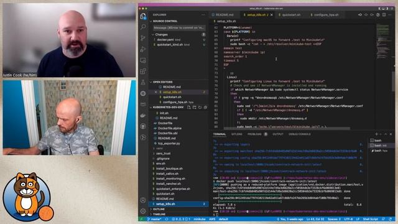
Task: Open Source Control view in activity bar
Action: point(143,38)
